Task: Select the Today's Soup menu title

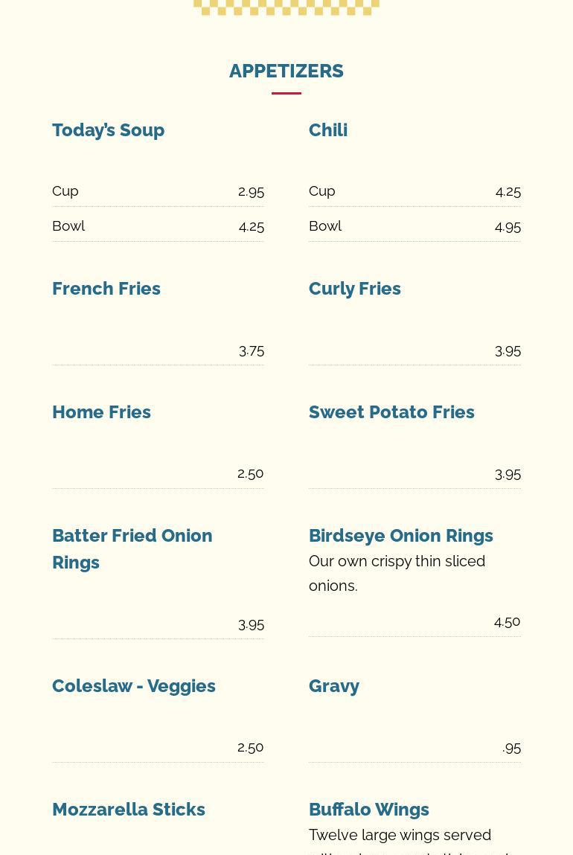Action: (108, 130)
